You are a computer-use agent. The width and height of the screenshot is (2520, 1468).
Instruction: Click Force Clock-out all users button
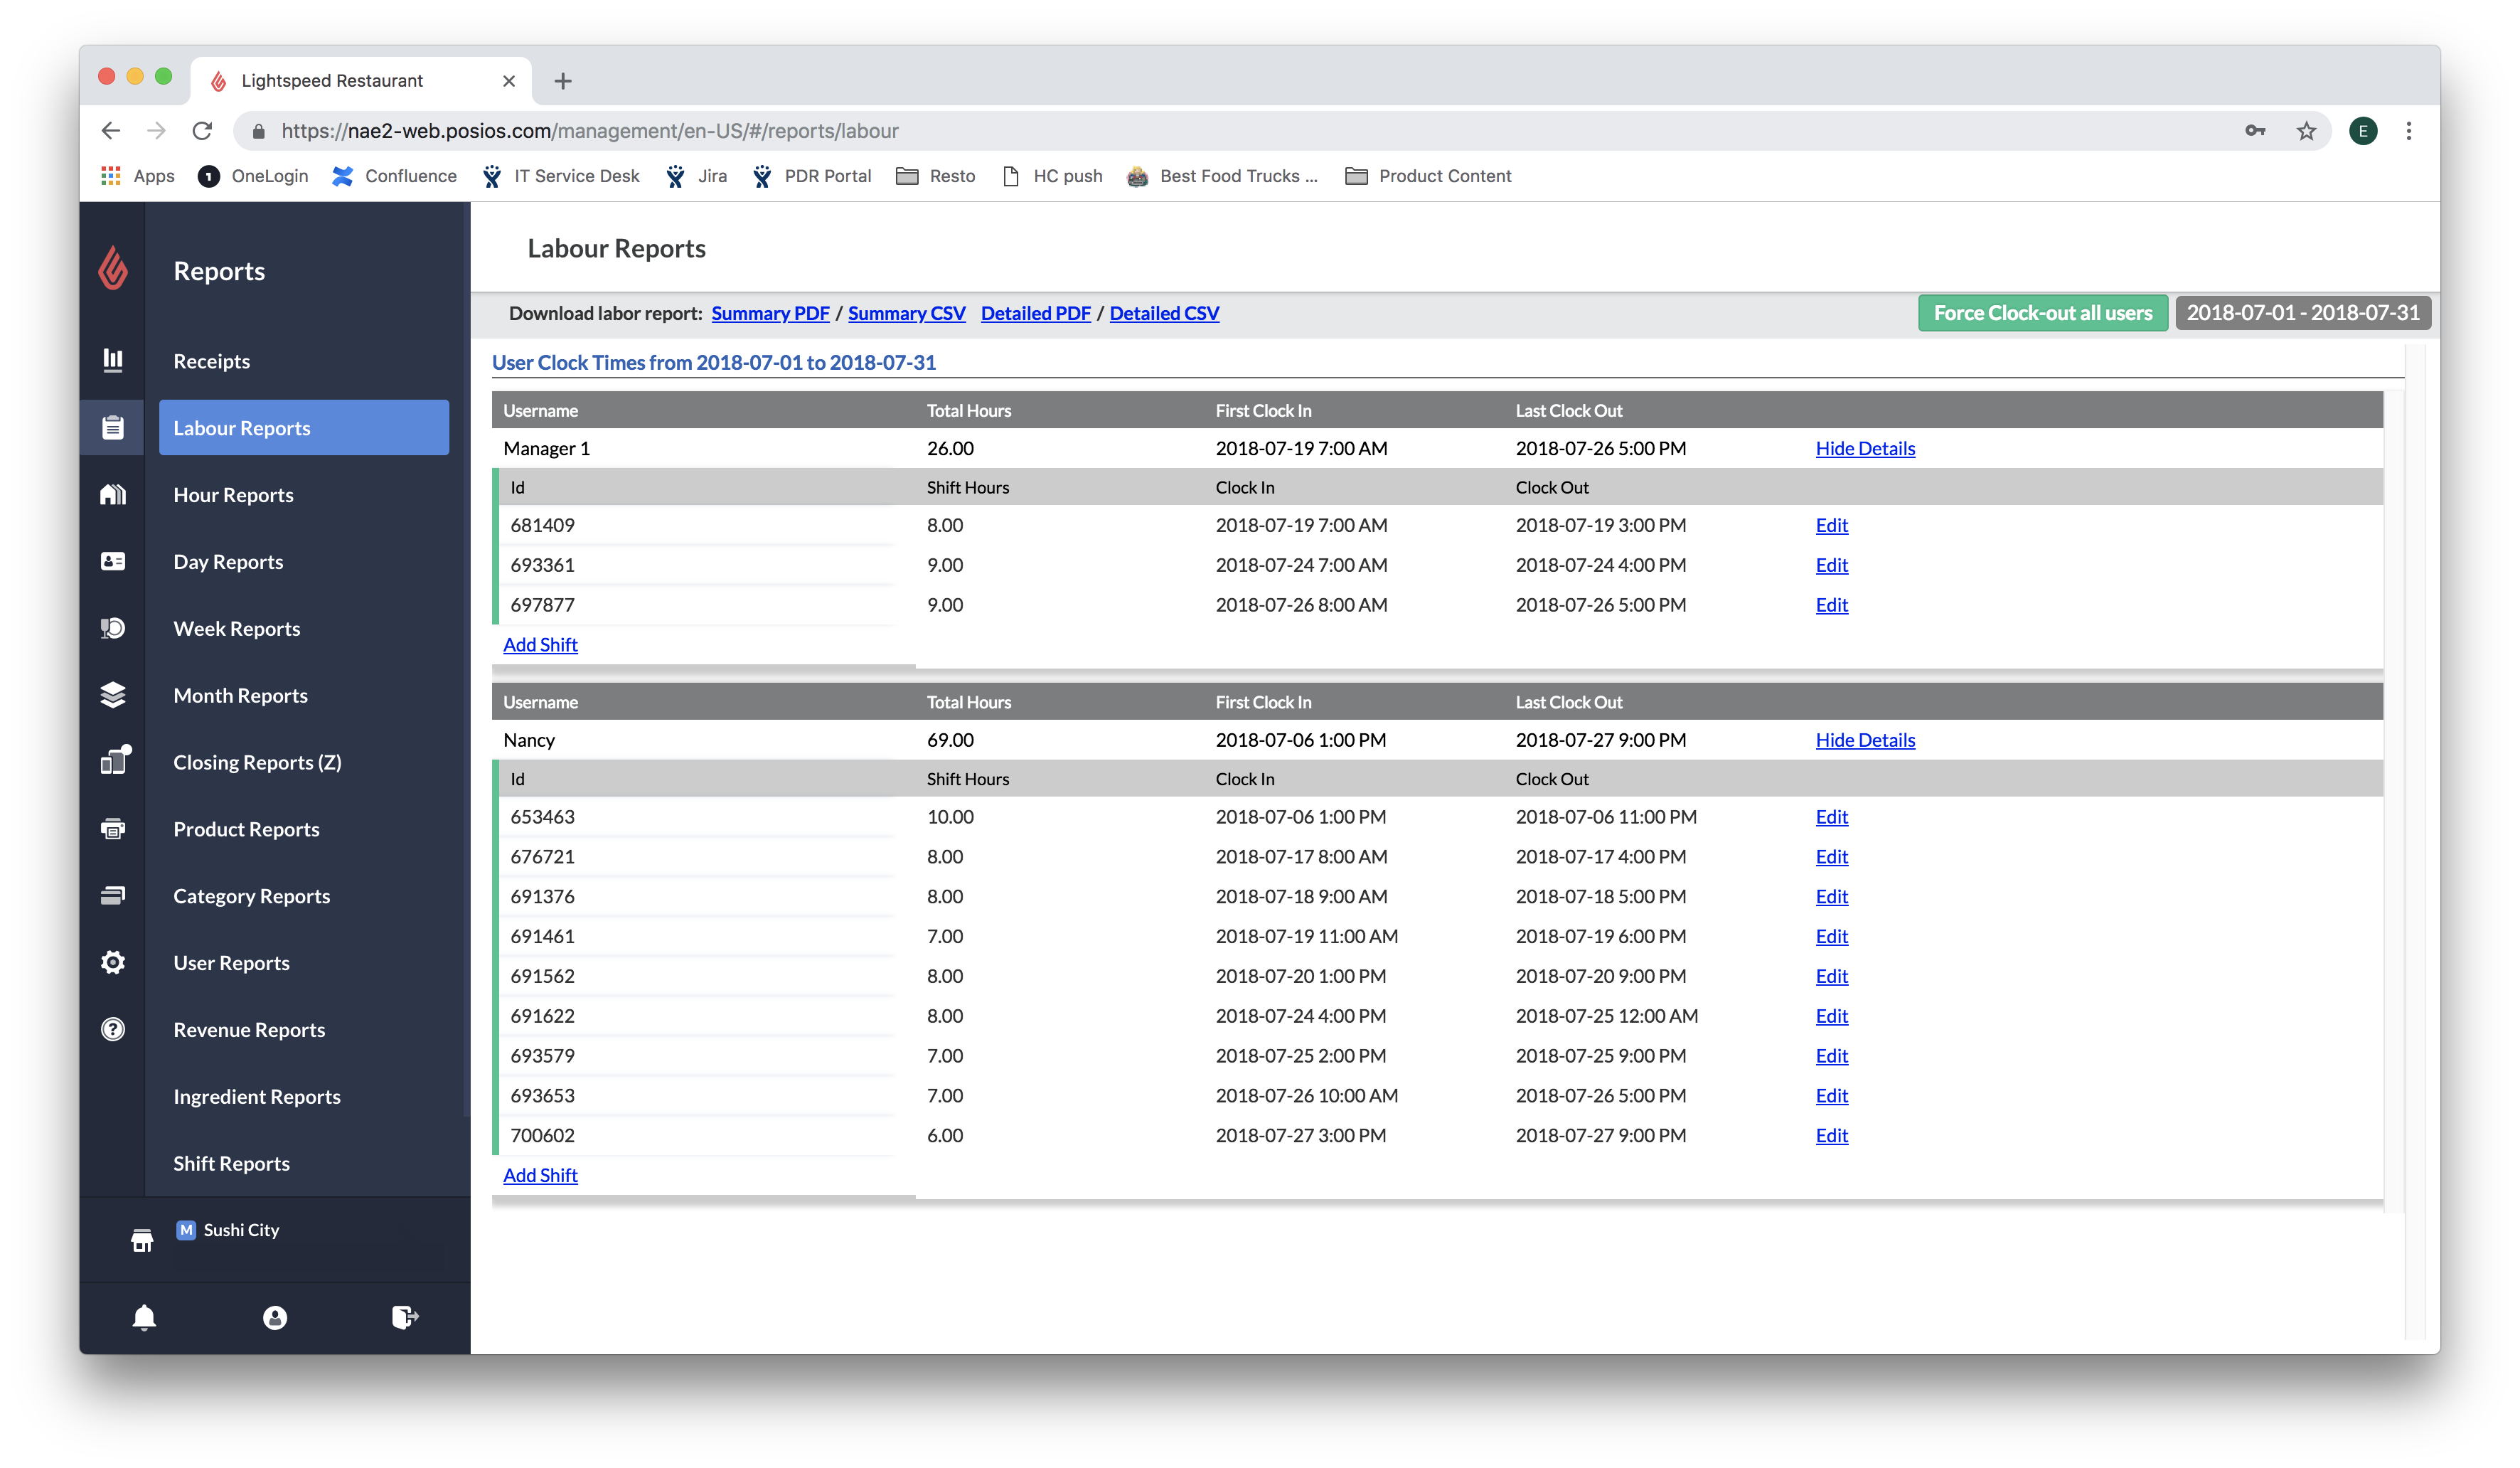coord(2042,313)
